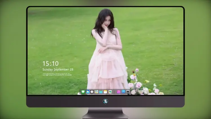
Task: Open the Weather app in dock
Action: pos(88,92)
